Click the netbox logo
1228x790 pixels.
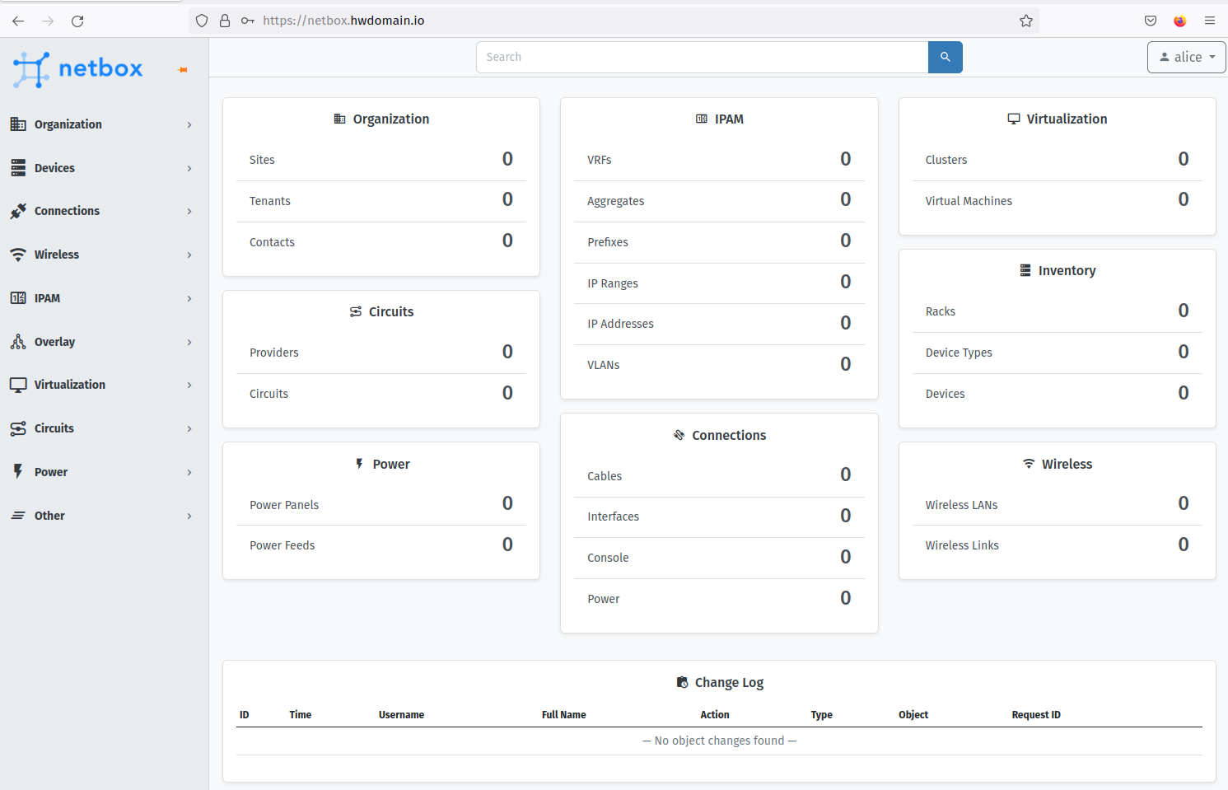[79, 69]
